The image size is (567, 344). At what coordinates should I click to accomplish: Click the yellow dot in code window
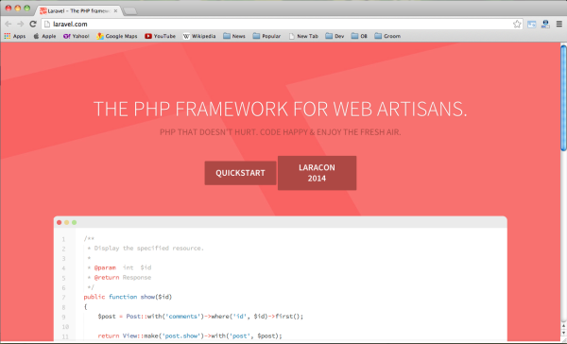tap(66, 222)
